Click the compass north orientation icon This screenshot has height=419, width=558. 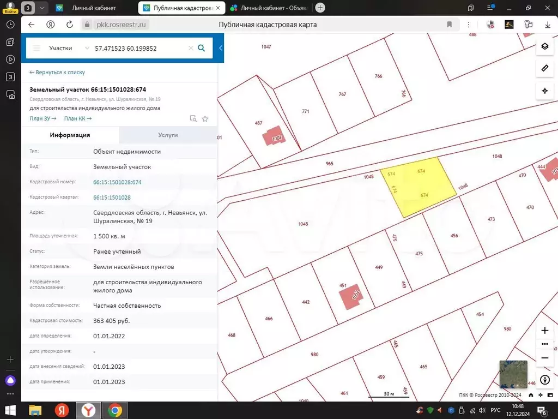coord(544,380)
